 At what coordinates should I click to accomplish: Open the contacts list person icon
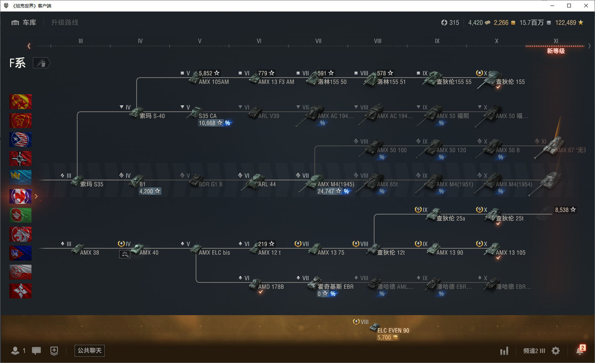(x=15, y=350)
